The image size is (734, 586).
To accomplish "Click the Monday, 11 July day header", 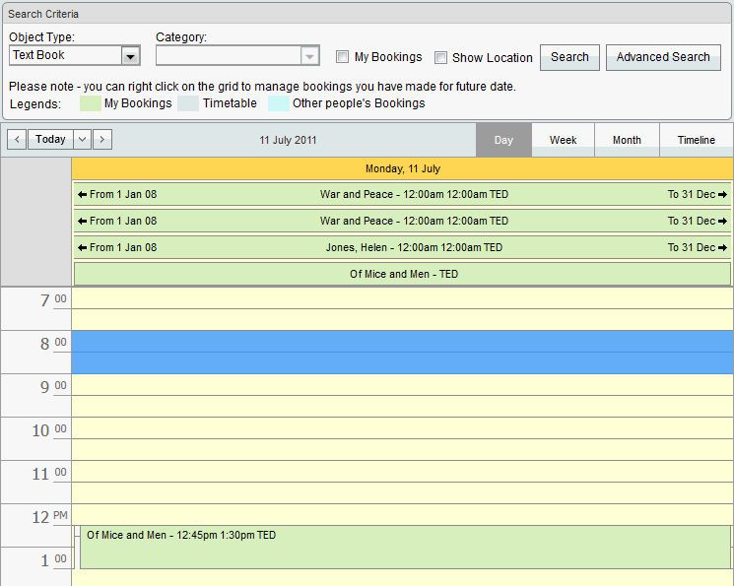I will point(403,168).
